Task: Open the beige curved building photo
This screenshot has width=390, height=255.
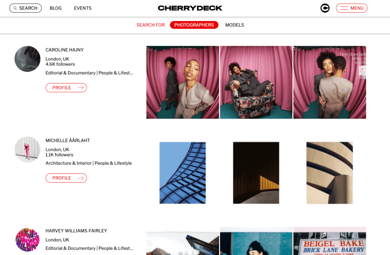Action: pyautogui.click(x=329, y=173)
